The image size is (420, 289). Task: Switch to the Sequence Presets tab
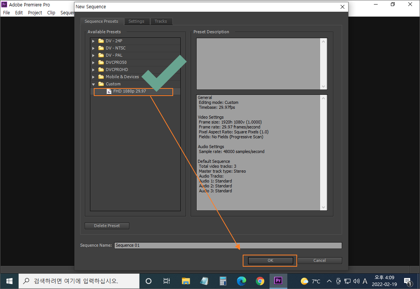[x=101, y=21]
